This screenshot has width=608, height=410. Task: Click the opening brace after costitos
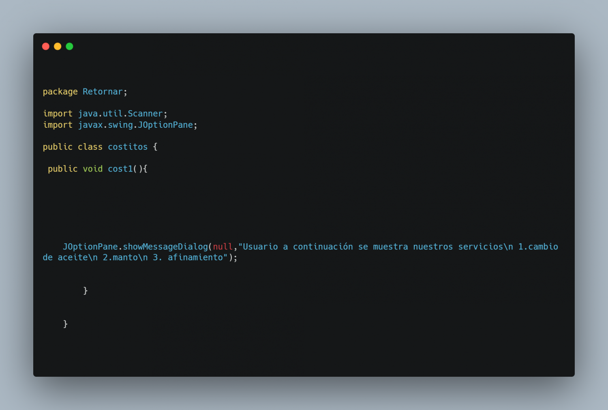(x=155, y=147)
